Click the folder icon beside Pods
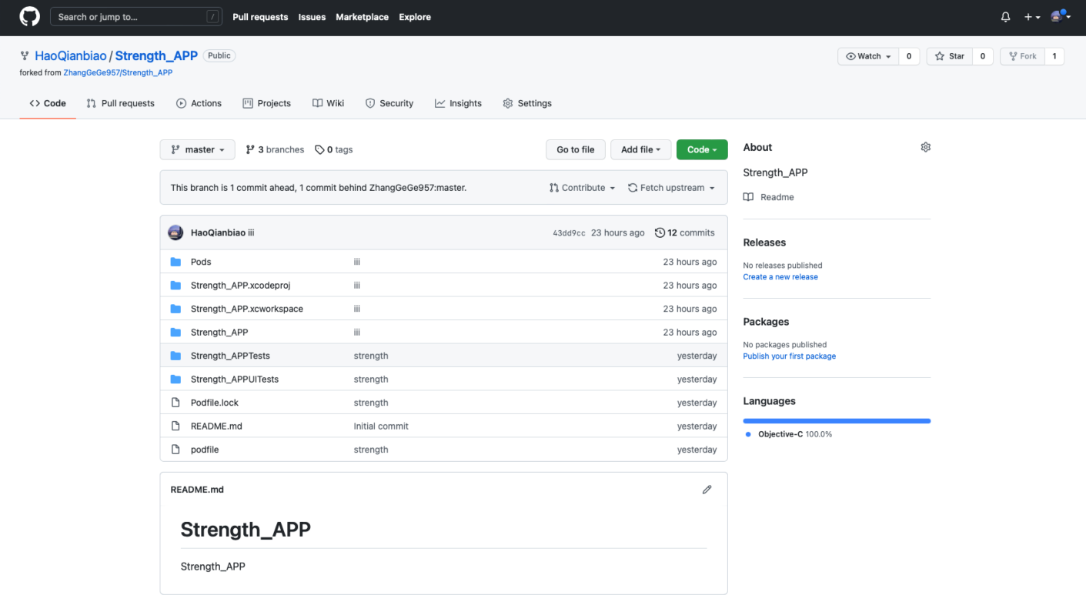Screen dimensions: 1086x602 coord(175,262)
